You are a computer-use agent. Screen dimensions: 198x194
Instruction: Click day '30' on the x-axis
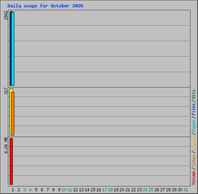180,190
